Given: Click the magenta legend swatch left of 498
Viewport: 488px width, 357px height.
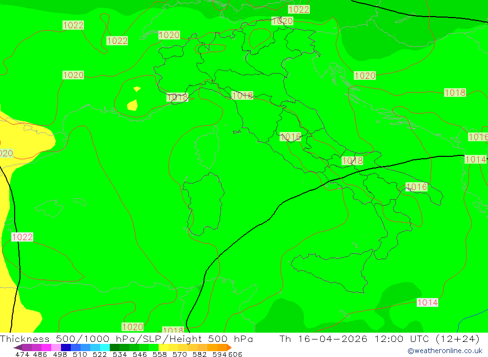Looking at the screenshot, I should click(x=46, y=347).
